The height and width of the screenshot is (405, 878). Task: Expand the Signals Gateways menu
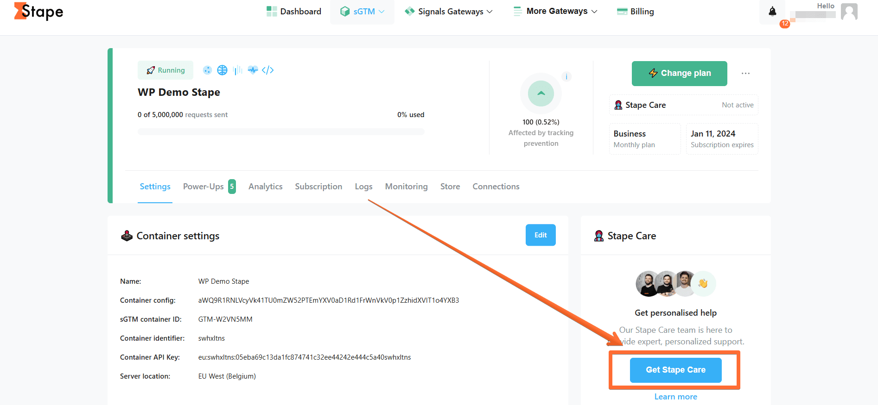(448, 12)
